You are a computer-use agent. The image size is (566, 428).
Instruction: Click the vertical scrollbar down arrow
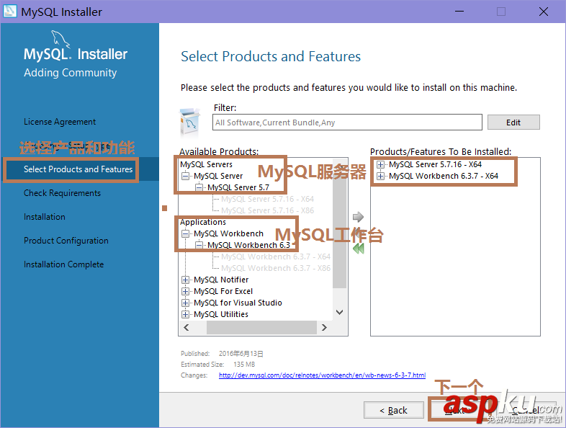tap(339, 312)
